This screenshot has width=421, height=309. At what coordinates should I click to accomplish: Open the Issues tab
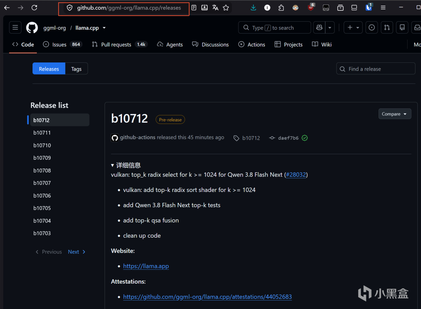point(62,44)
